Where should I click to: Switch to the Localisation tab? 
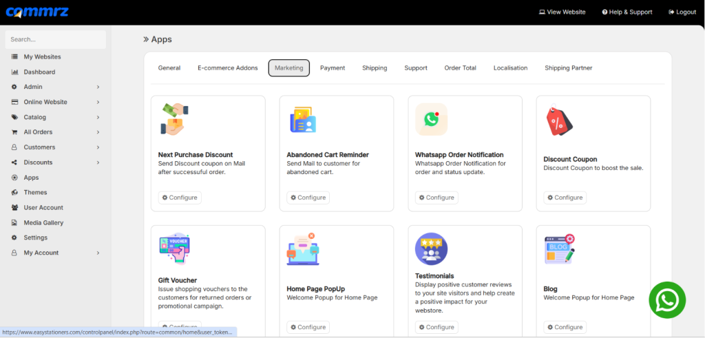[510, 68]
